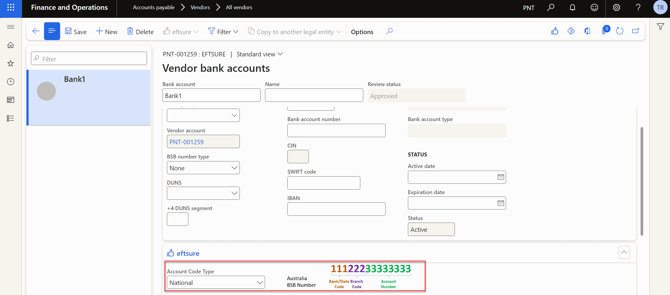Click the +4 DUNS segment field
The width and height of the screenshot is (670, 295).
click(178, 219)
